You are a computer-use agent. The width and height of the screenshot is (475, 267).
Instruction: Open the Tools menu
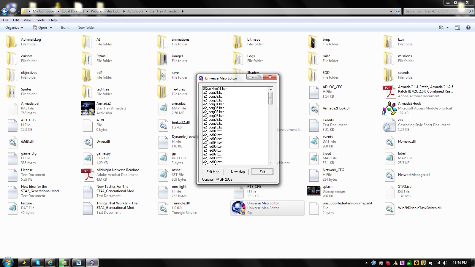[x=40, y=20]
